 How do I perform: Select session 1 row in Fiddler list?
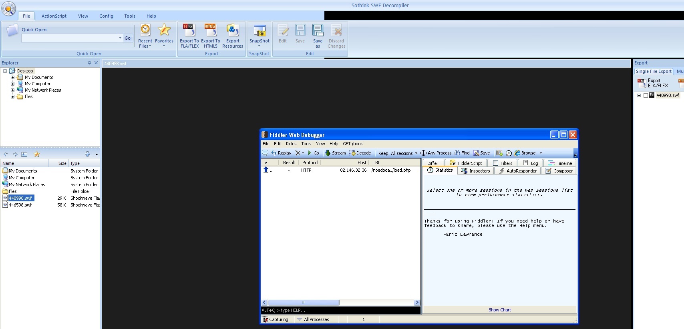point(341,170)
